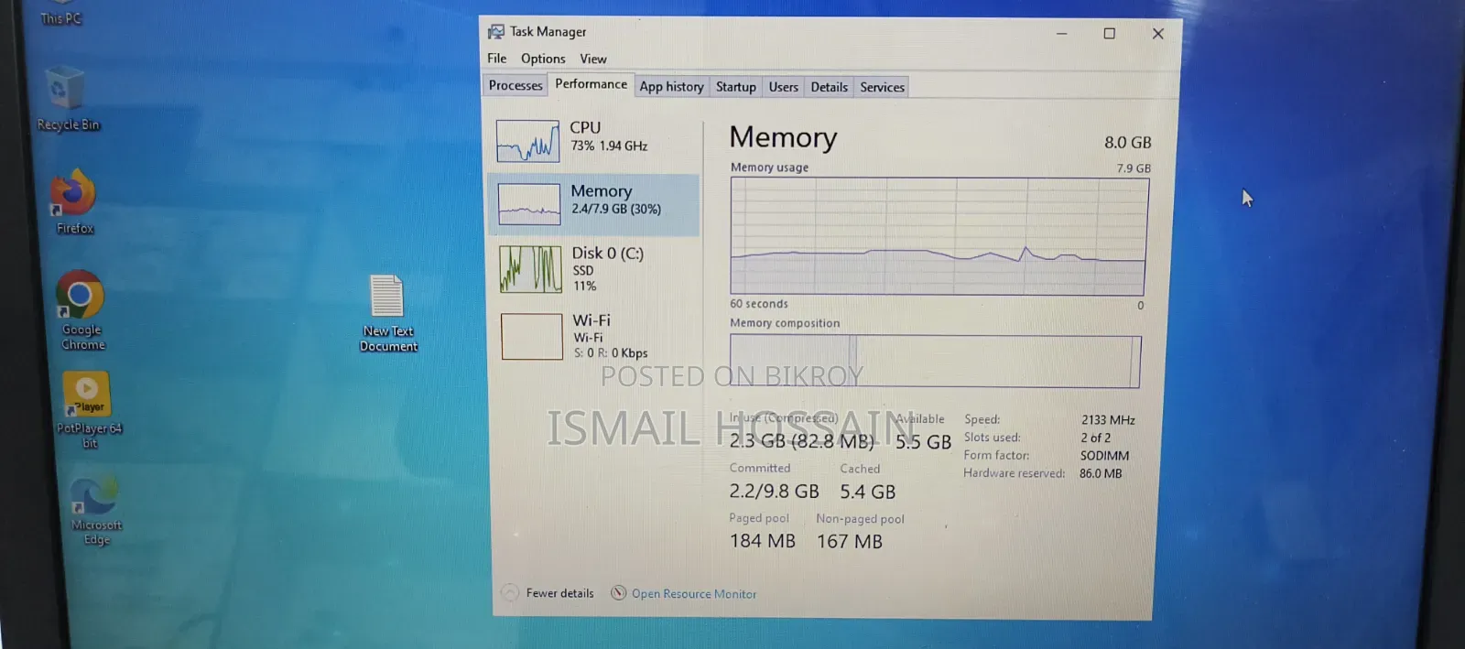Click the Memory heading text
Viewport: 1465px width, 649px height.
point(783,137)
